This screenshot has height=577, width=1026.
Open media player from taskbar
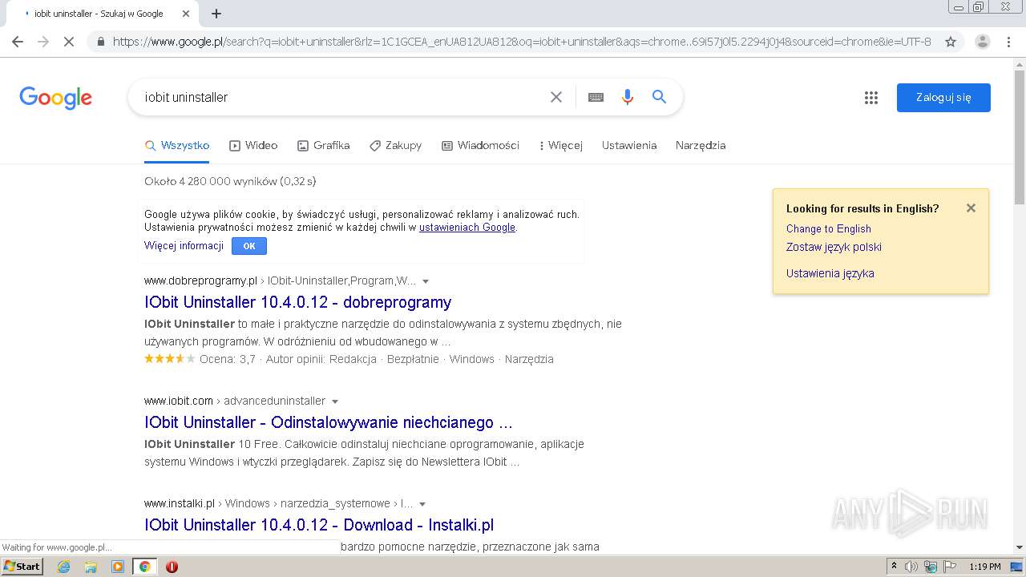[x=118, y=567]
